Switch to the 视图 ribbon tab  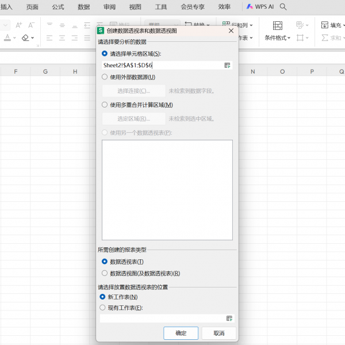tap(135, 7)
